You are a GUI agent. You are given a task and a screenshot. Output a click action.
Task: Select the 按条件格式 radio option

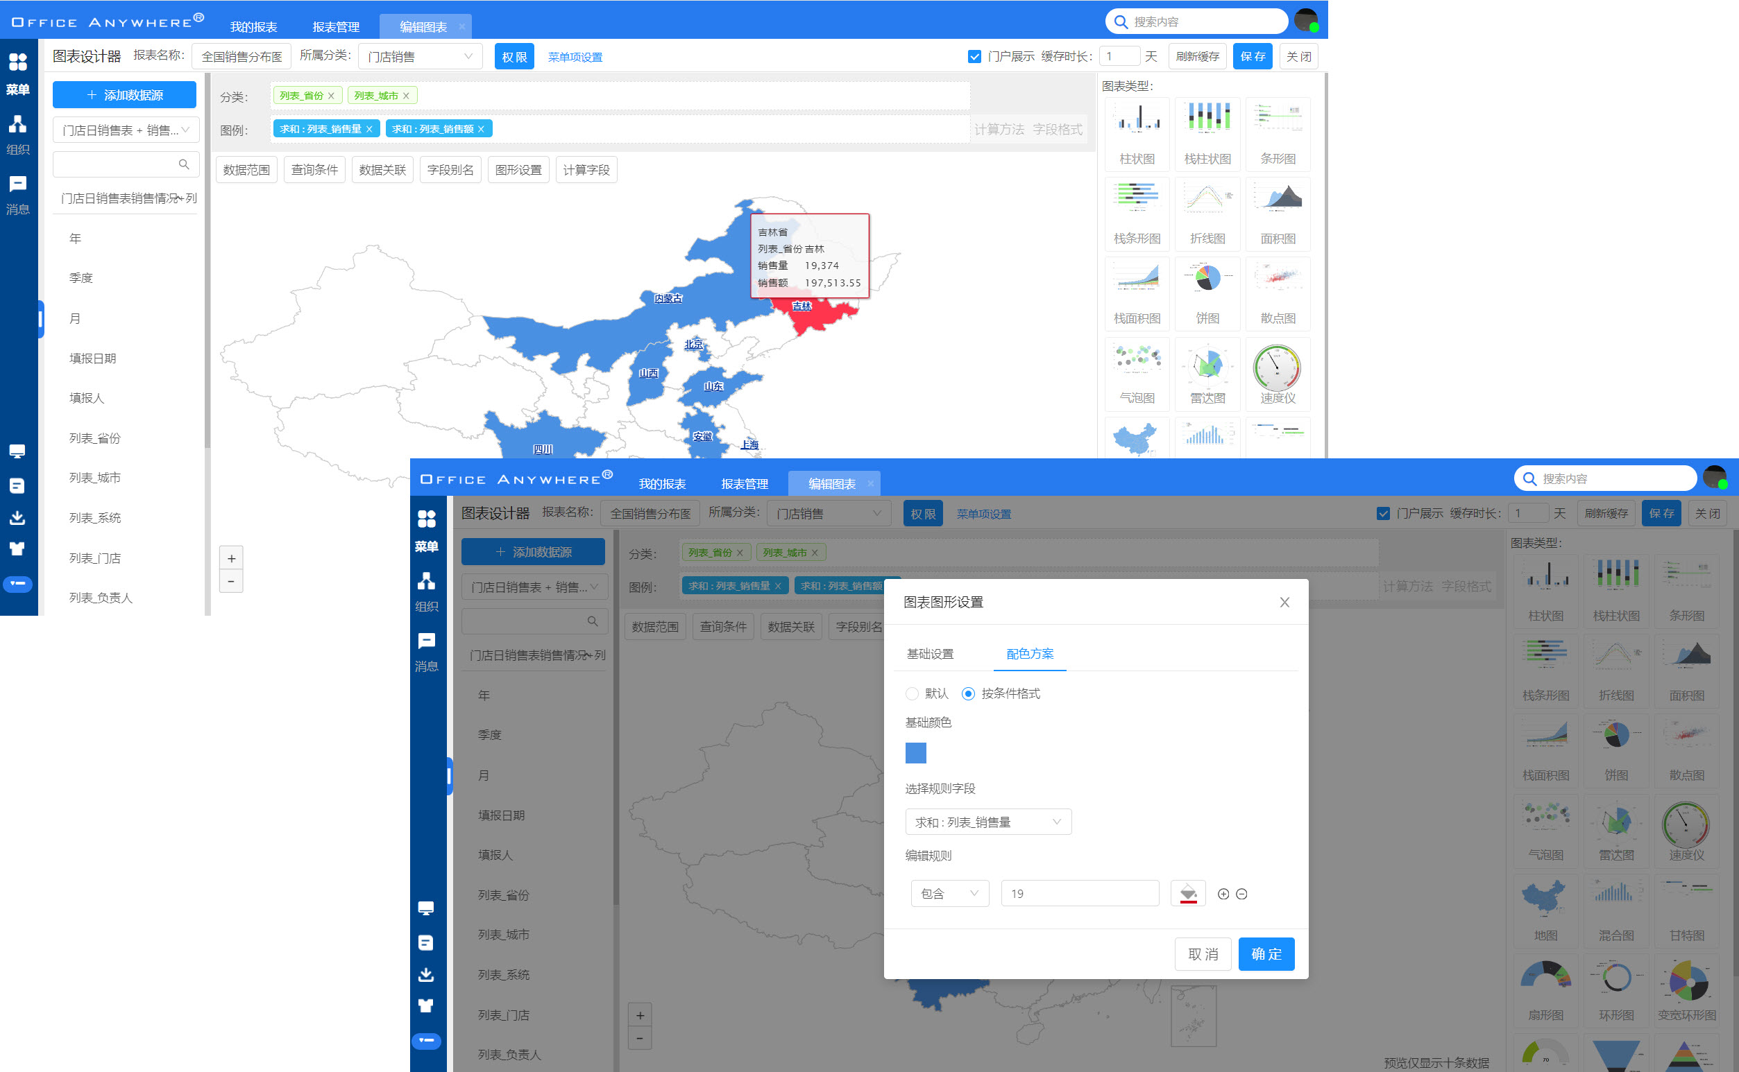pos(968,693)
